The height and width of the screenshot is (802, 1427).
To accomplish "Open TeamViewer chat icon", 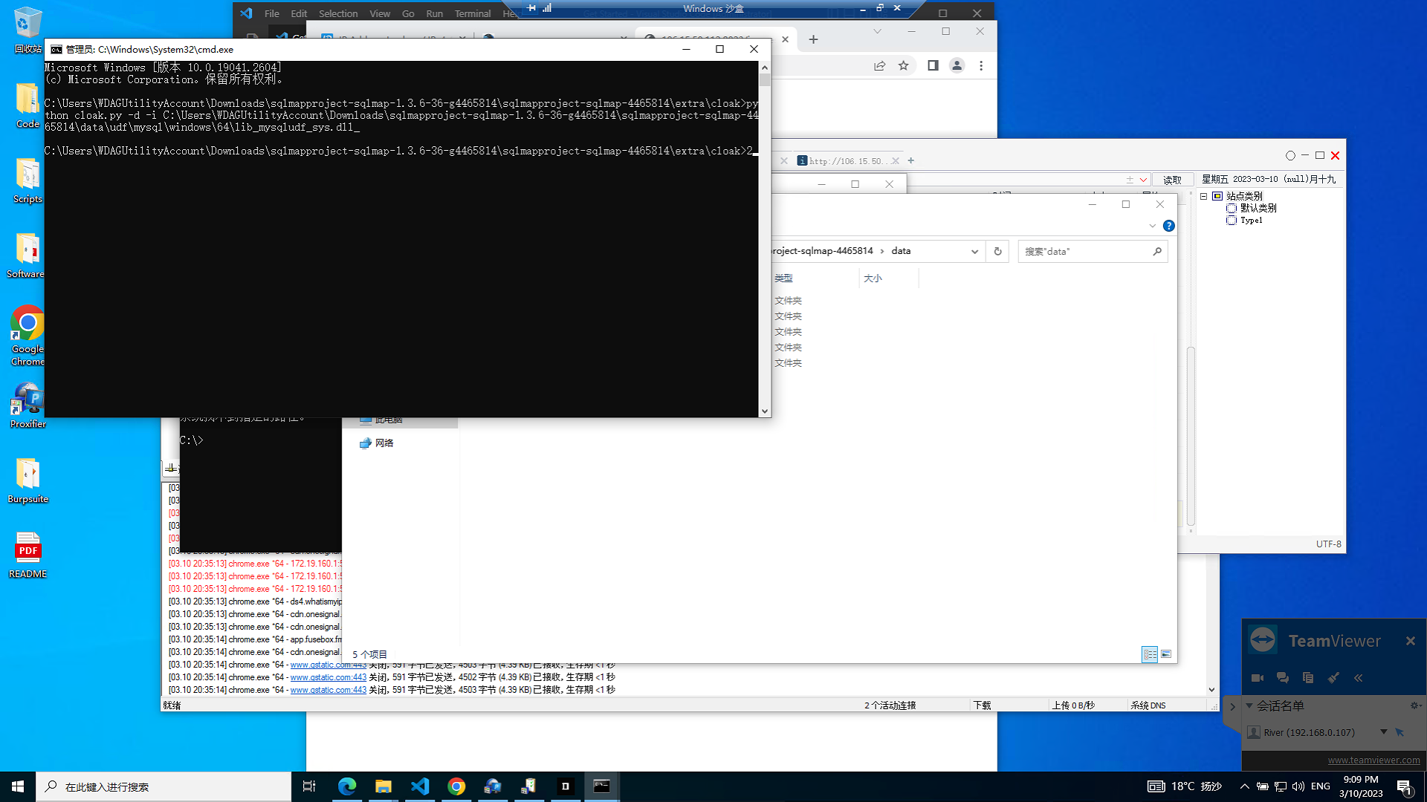I will [x=1283, y=677].
